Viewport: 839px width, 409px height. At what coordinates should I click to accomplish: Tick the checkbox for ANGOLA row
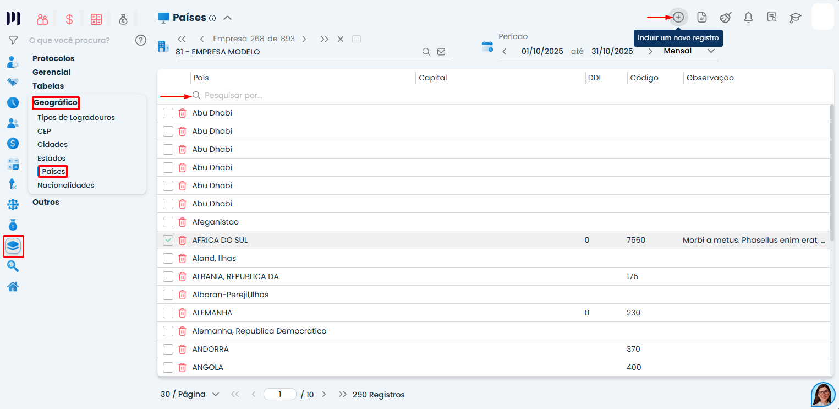pyautogui.click(x=168, y=368)
